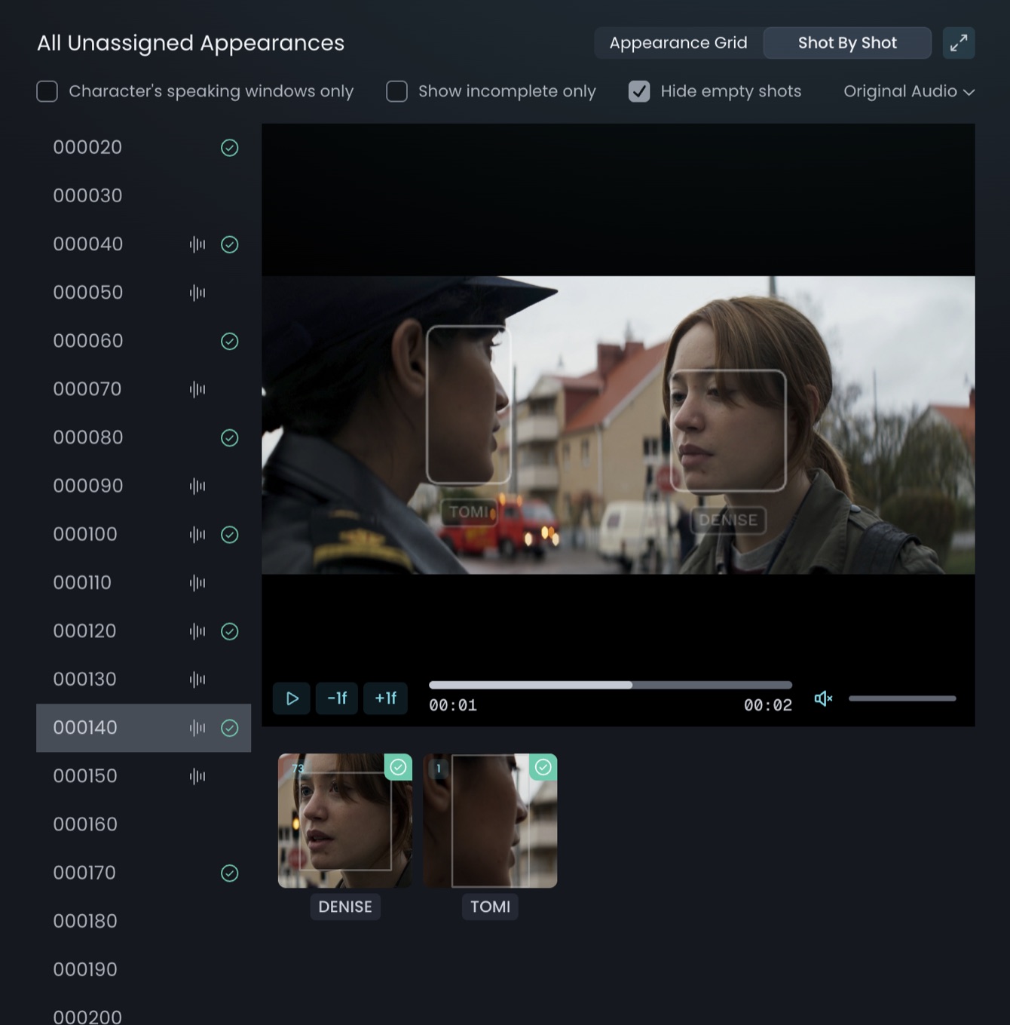
Task: Play the shot video
Action: [x=292, y=698]
